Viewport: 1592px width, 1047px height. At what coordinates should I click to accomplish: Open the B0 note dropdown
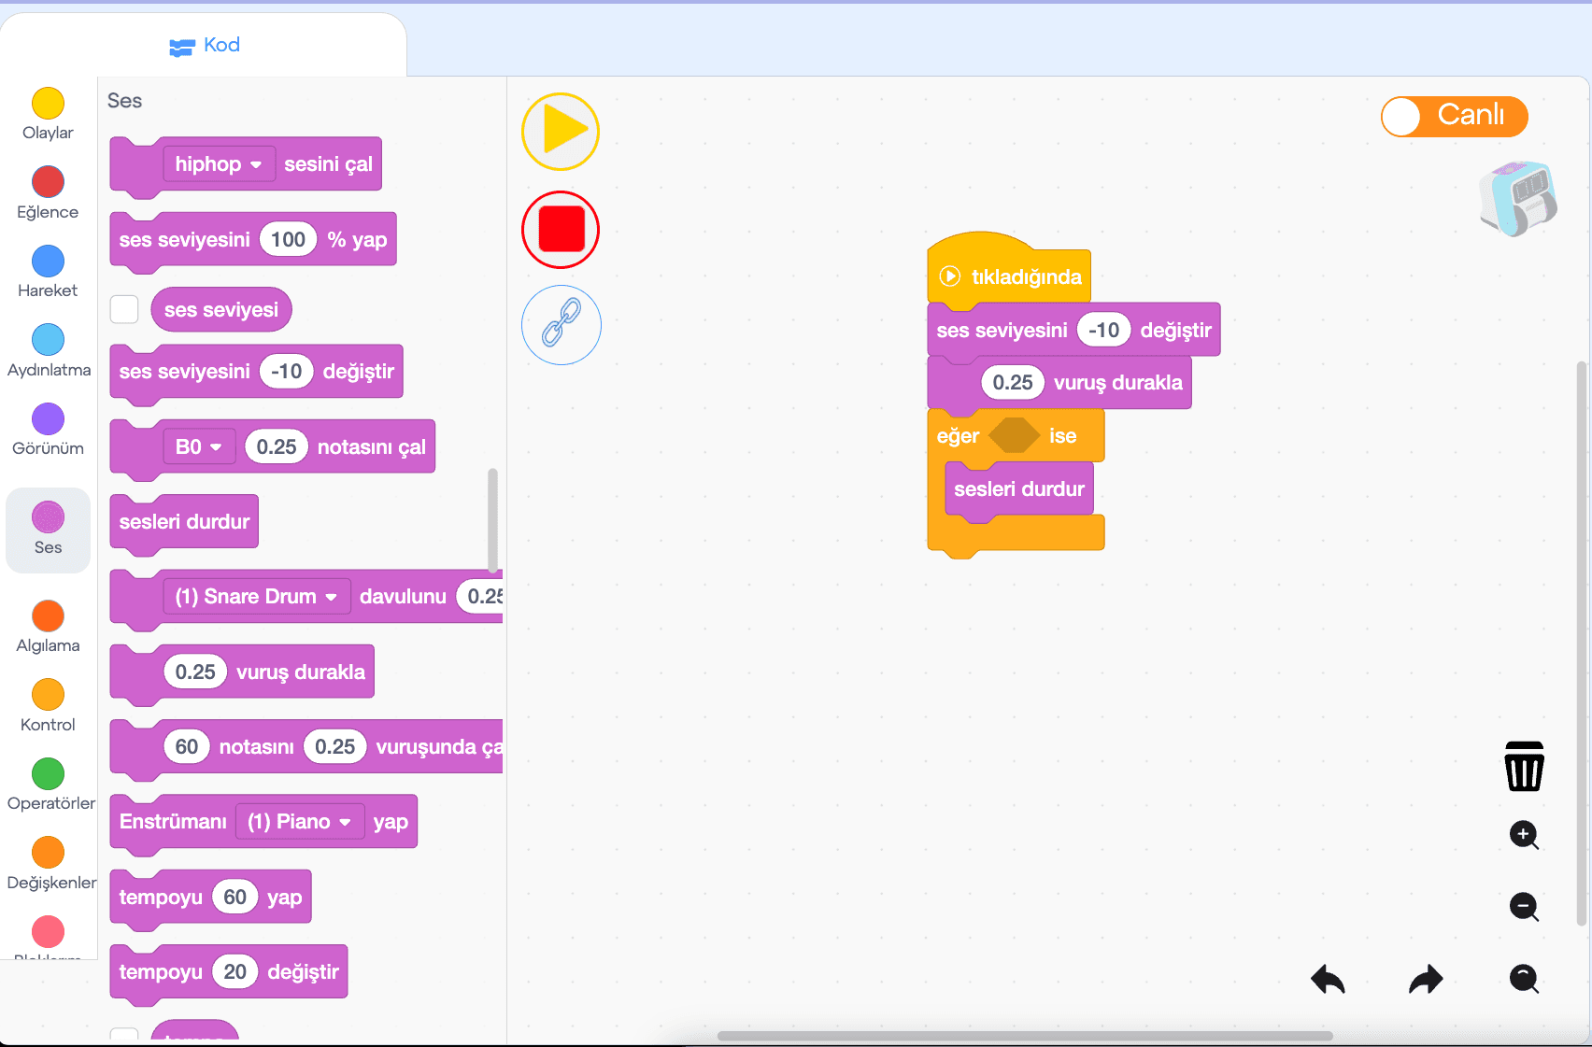(x=198, y=446)
